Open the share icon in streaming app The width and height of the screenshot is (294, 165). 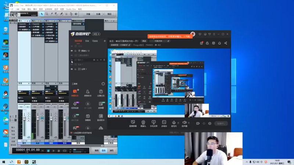pyautogui.click(x=226, y=43)
